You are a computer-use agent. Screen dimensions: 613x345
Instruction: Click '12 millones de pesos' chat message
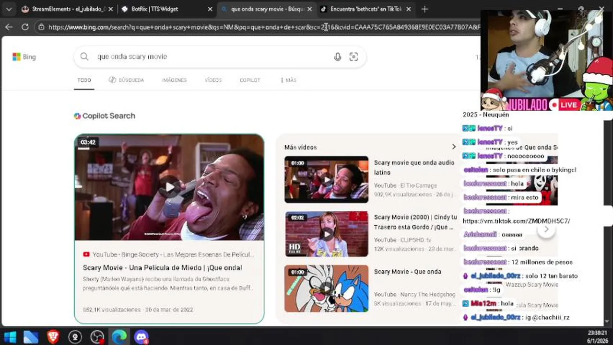[x=518, y=262]
